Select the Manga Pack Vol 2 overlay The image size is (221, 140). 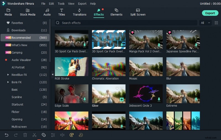click(146, 39)
